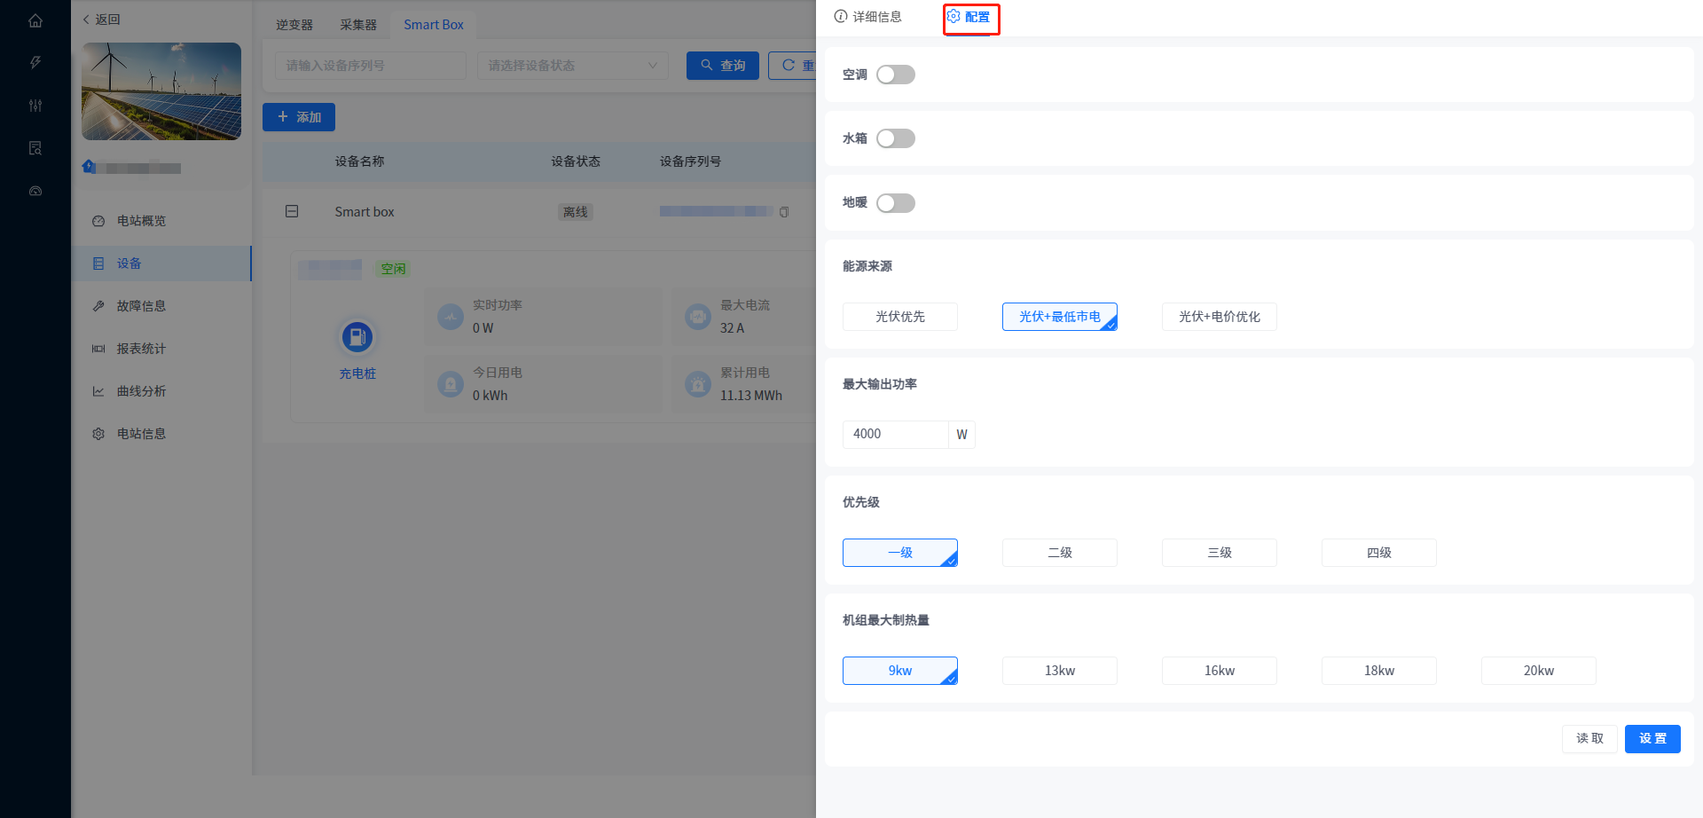Image resolution: width=1703 pixels, height=818 pixels.
Task: Open the 故障信息 menu item
Action: [x=141, y=306]
